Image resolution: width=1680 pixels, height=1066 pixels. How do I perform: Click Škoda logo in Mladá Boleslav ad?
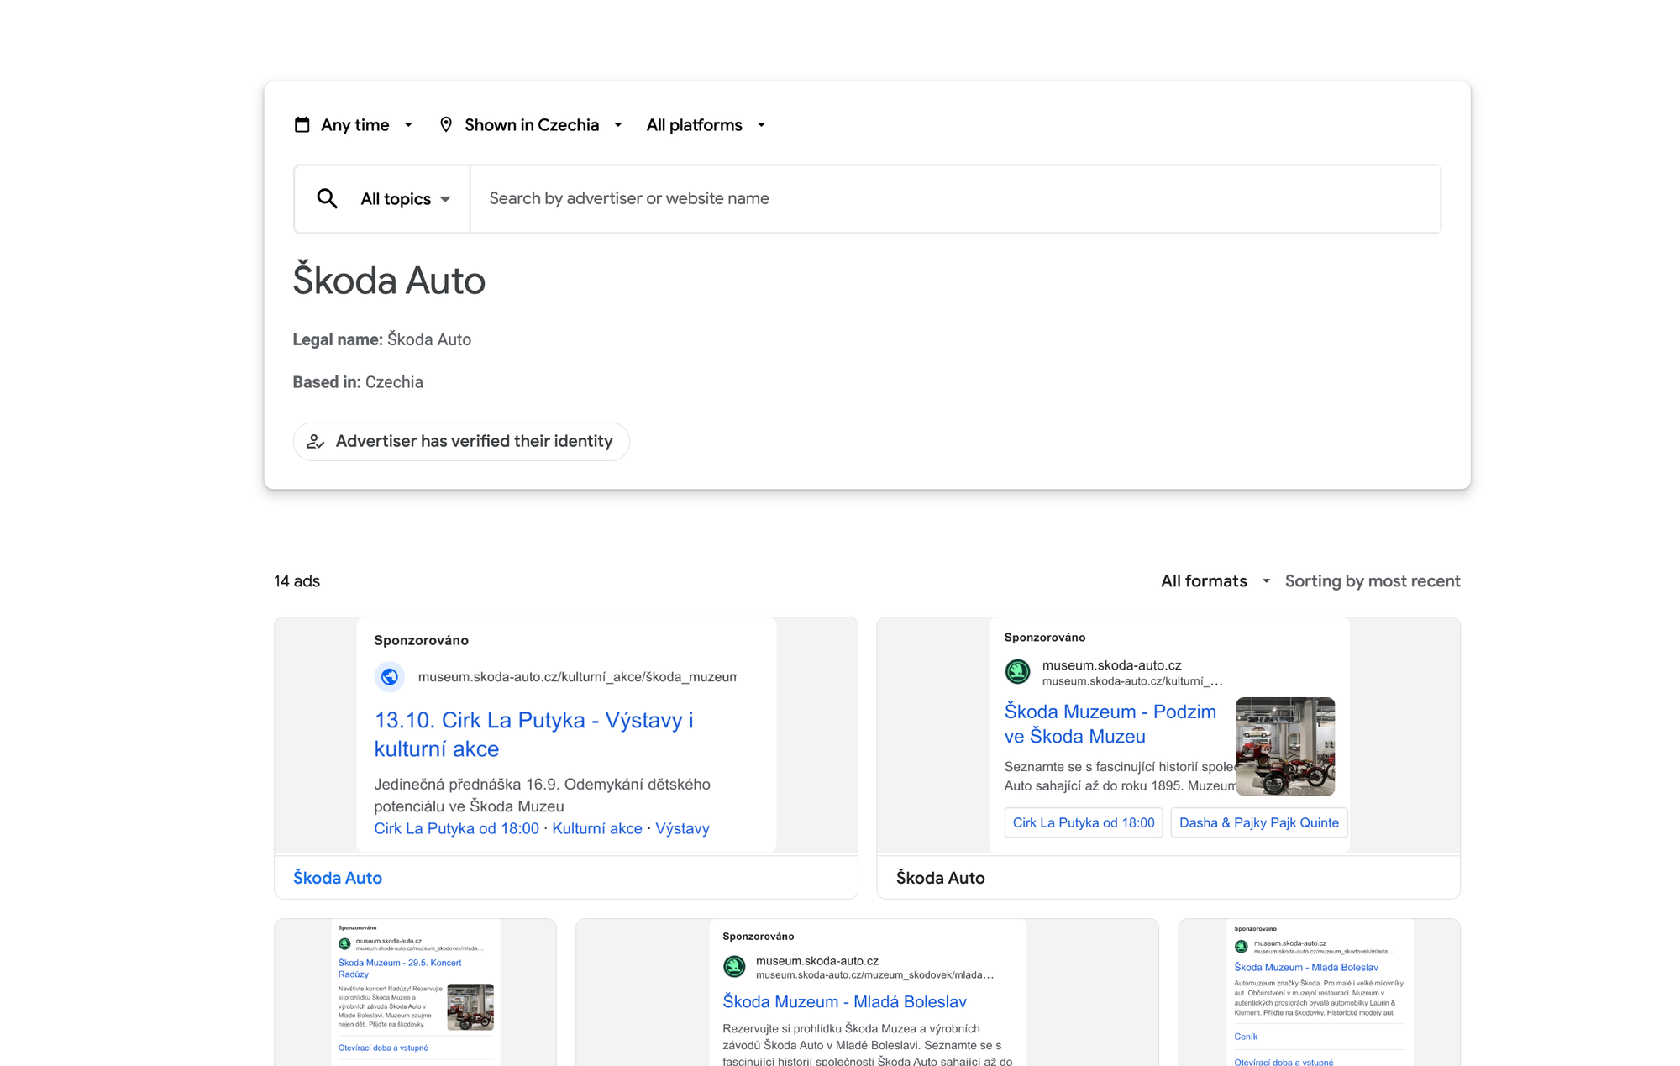734,967
